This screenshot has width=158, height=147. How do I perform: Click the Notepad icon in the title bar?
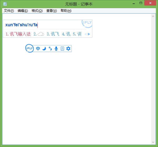click(x=5, y=4)
